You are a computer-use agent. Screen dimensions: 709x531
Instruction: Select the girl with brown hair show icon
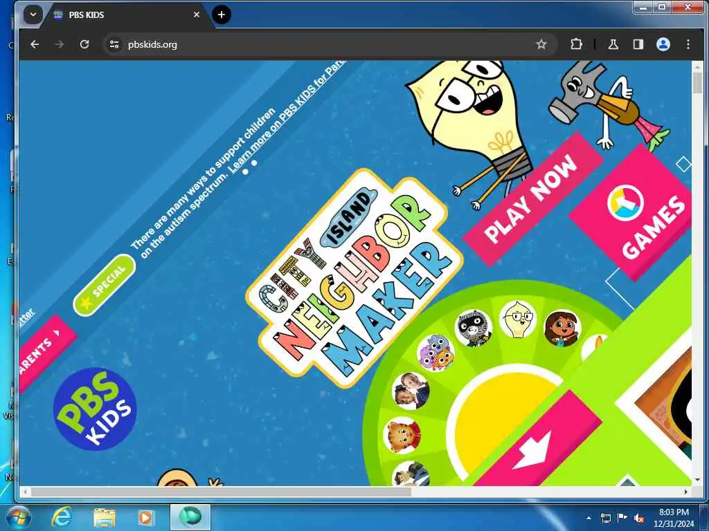[562, 328]
